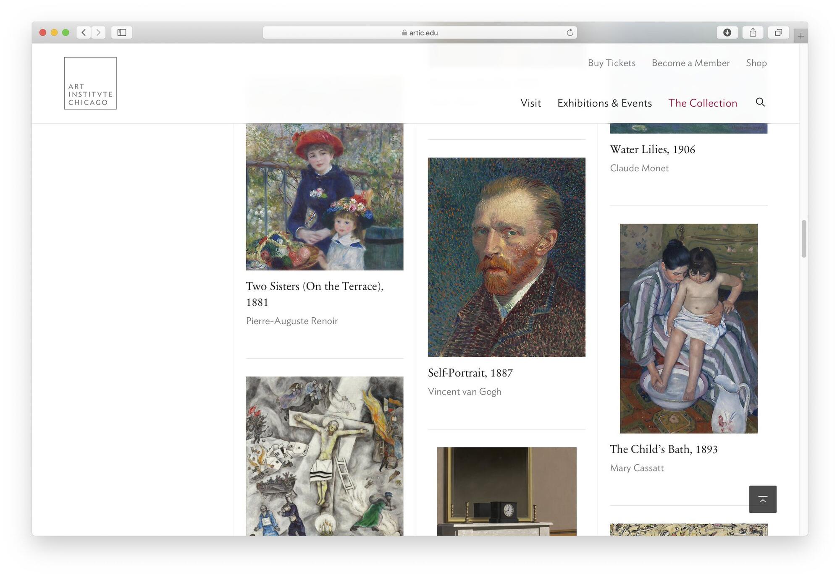840x578 pixels.
Task: Click the Safari back arrow
Action: point(84,32)
